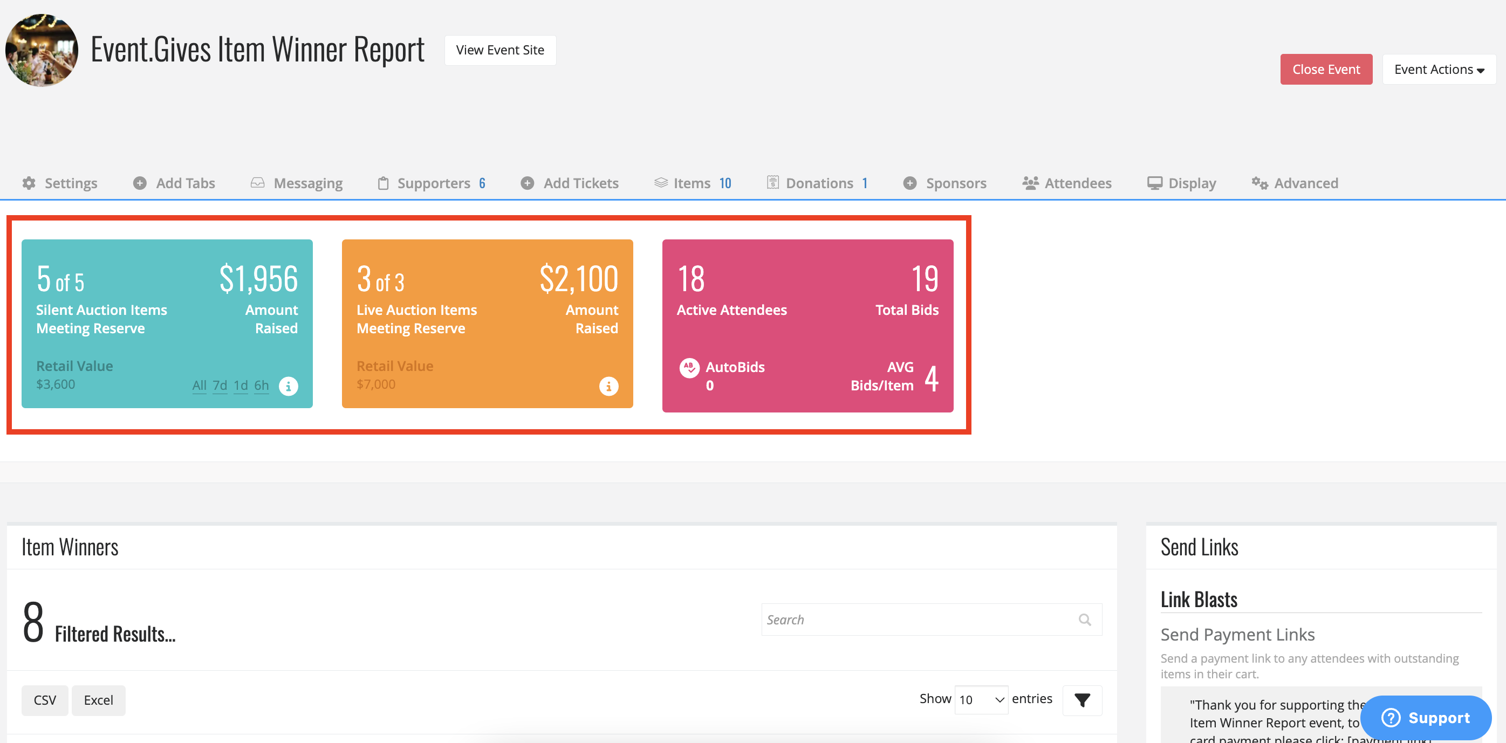Screen dimensions: 1506x743
Task: Click the Supporters clipboard icon
Action: click(x=383, y=183)
